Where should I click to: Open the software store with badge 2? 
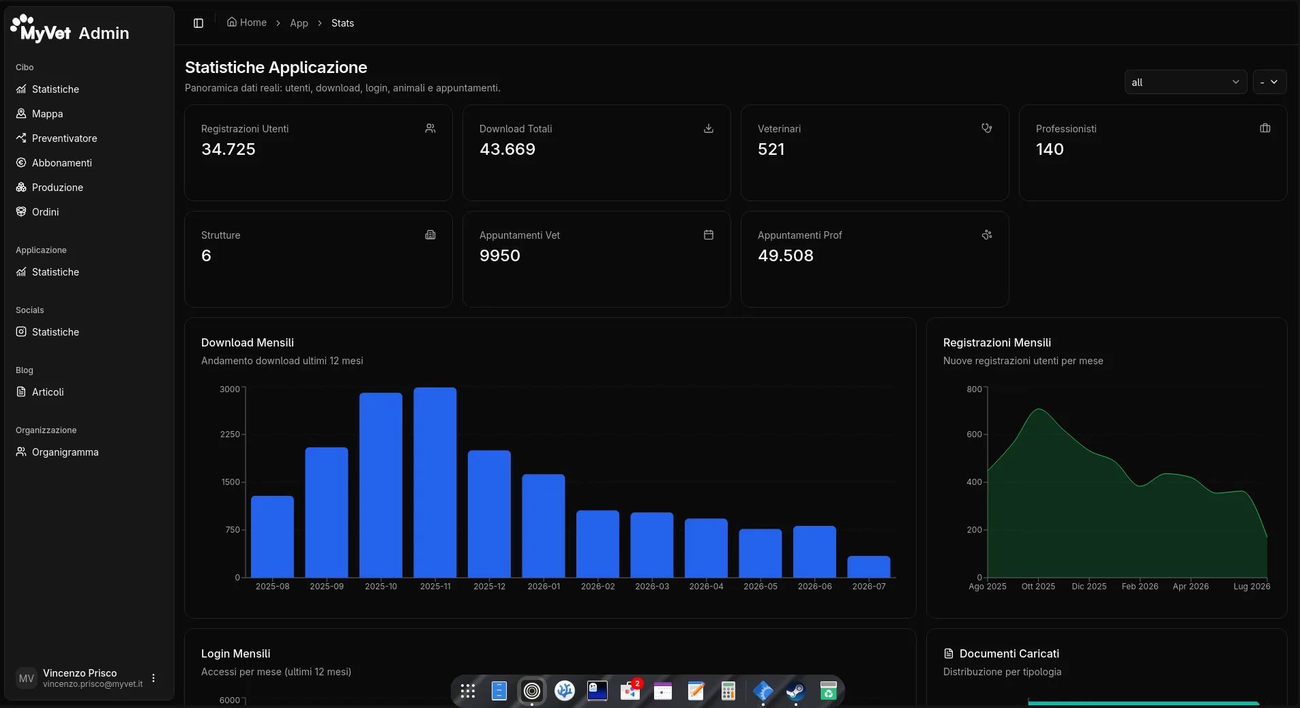(x=630, y=691)
